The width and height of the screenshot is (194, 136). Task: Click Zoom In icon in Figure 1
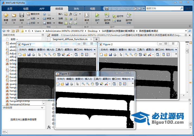[x=45, y=55]
